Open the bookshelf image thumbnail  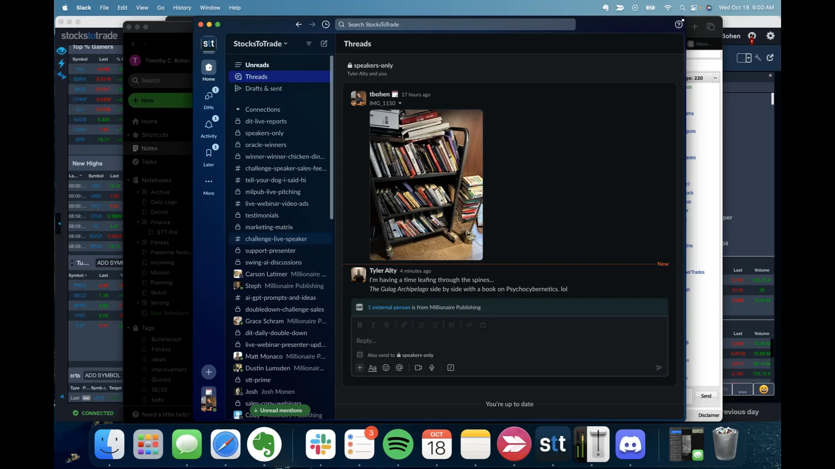(426, 185)
